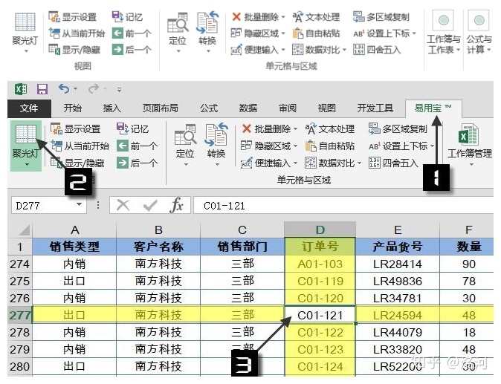
Task: Expand the 定位 dropdown arrow in Excel window ribbon
Action: [186, 165]
